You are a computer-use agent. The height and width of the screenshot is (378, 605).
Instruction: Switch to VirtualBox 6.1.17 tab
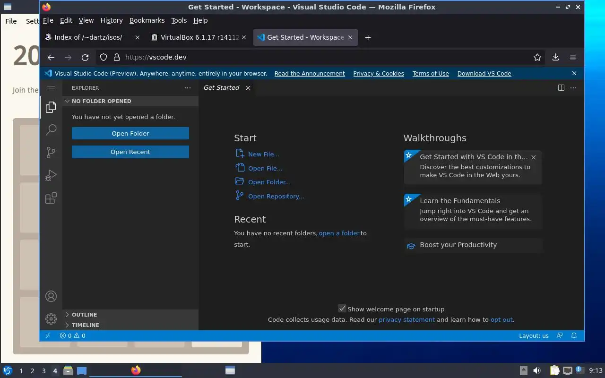click(199, 37)
